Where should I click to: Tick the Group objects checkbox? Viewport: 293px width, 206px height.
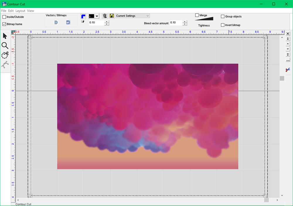click(x=223, y=17)
